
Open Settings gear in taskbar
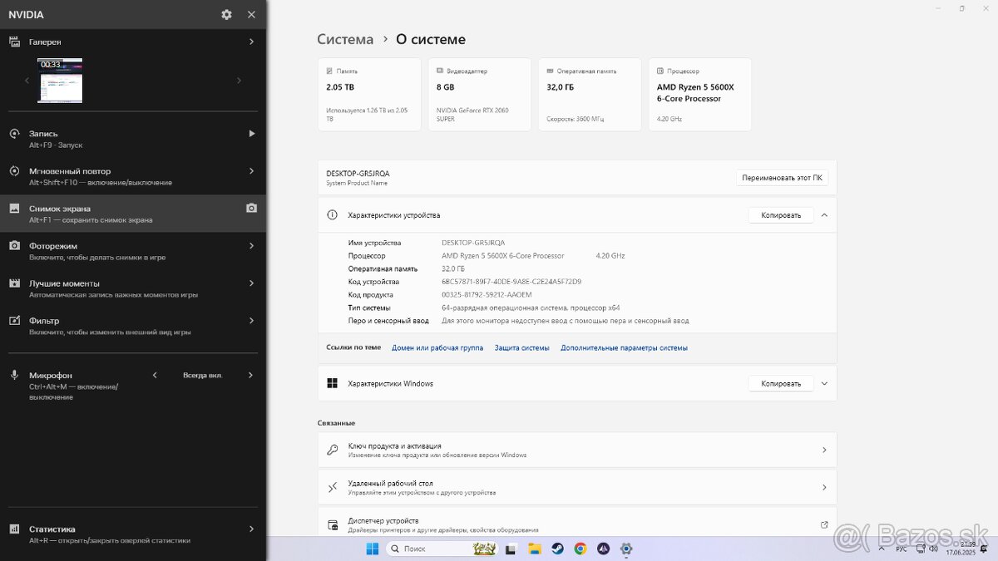626,549
